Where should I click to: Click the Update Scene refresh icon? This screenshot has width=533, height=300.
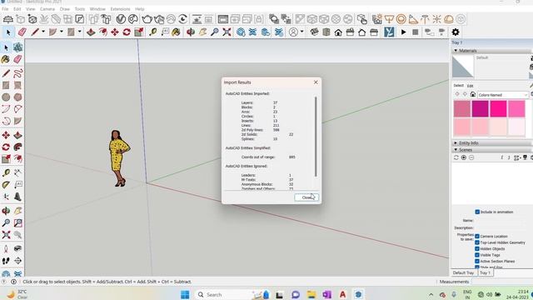[x=456, y=157]
